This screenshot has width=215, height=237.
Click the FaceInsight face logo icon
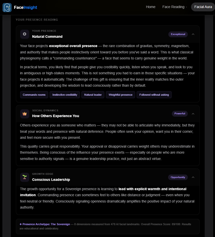(x=7, y=7)
